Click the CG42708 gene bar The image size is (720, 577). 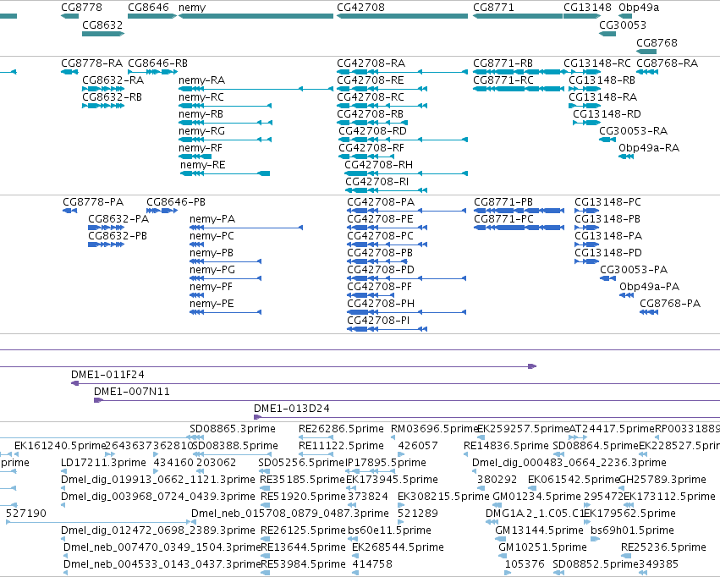coord(402,16)
